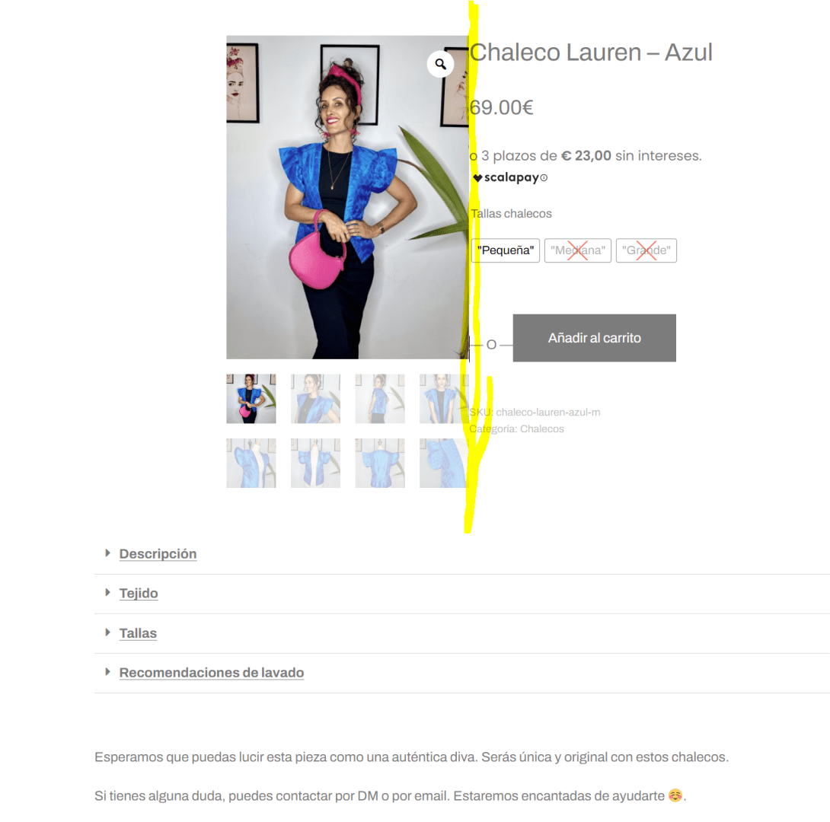Image resolution: width=830 pixels, height=822 pixels.
Task: Click the Scalapay heart logo
Action: pos(477,178)
